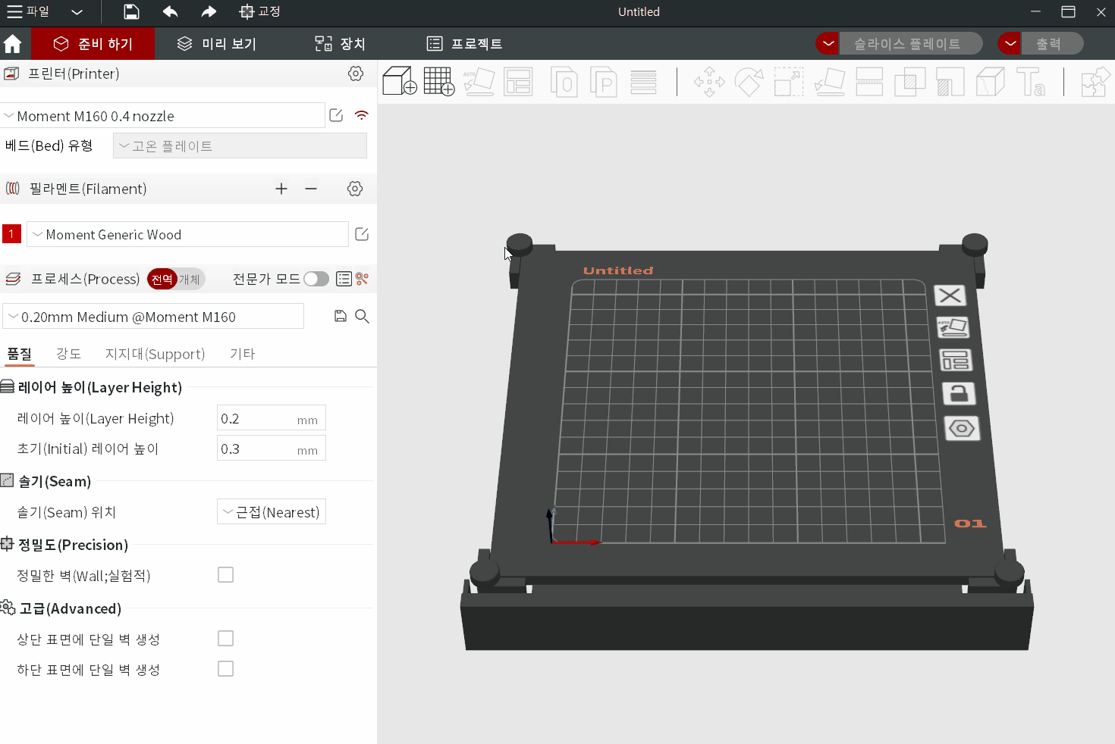Switch process scope to 개체
1115x744 pixels.
click(x=190, y=279)
